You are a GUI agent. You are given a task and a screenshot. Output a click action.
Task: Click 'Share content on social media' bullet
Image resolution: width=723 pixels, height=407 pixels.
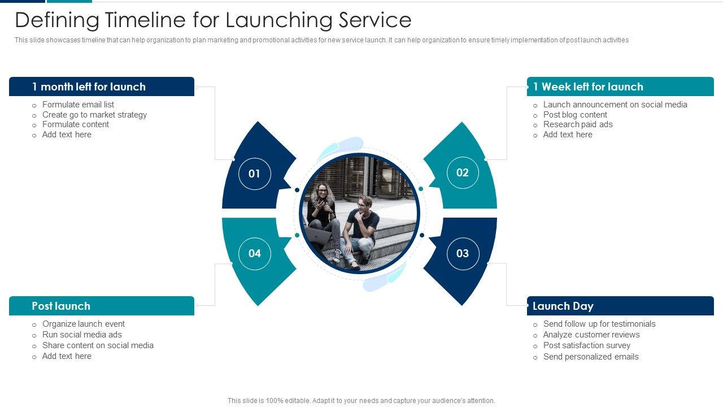click(98, 345)
